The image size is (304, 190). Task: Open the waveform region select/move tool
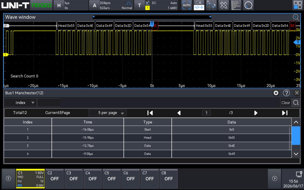click(199, 5)
